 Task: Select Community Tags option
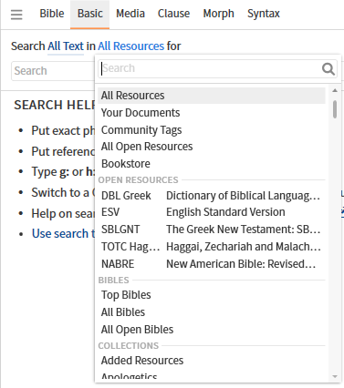click(212, 130)
